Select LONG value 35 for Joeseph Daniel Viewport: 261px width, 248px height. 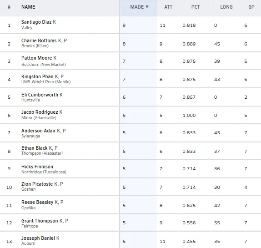tap(217, 242)
